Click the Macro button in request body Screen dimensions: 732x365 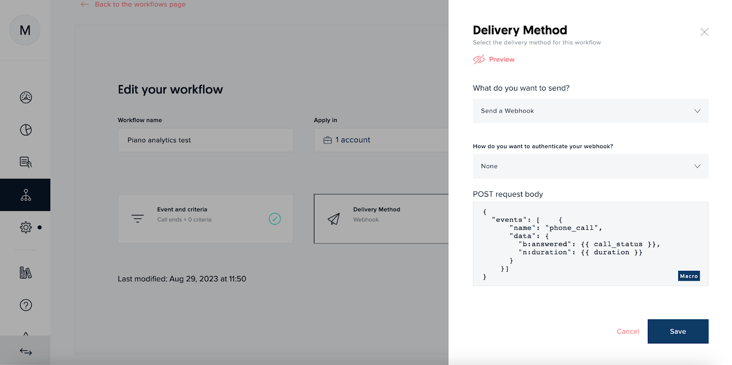689,276
